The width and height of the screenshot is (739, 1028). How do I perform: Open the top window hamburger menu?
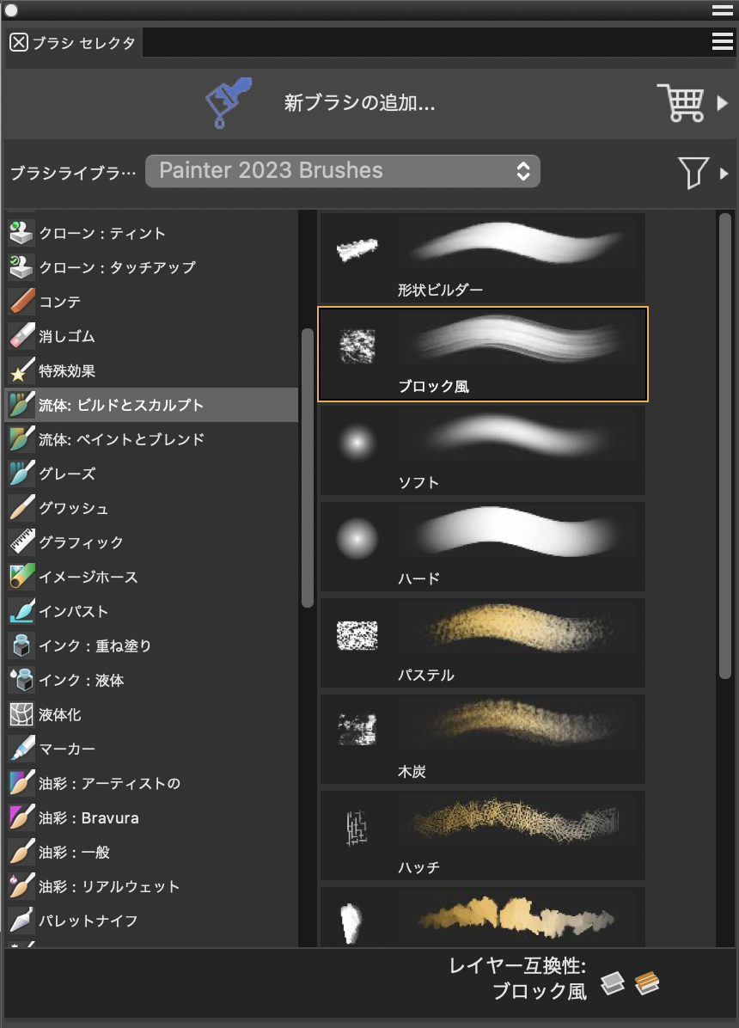click(x=722, y=10)
